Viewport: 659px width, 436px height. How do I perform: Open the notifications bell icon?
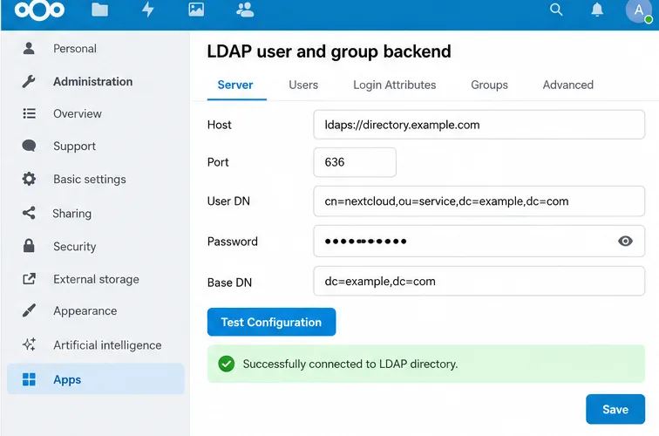click(597, 10)
